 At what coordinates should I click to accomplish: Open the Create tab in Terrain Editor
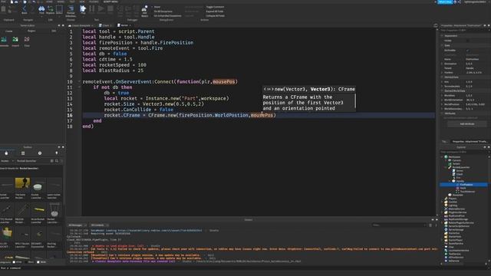coord(8,31)
